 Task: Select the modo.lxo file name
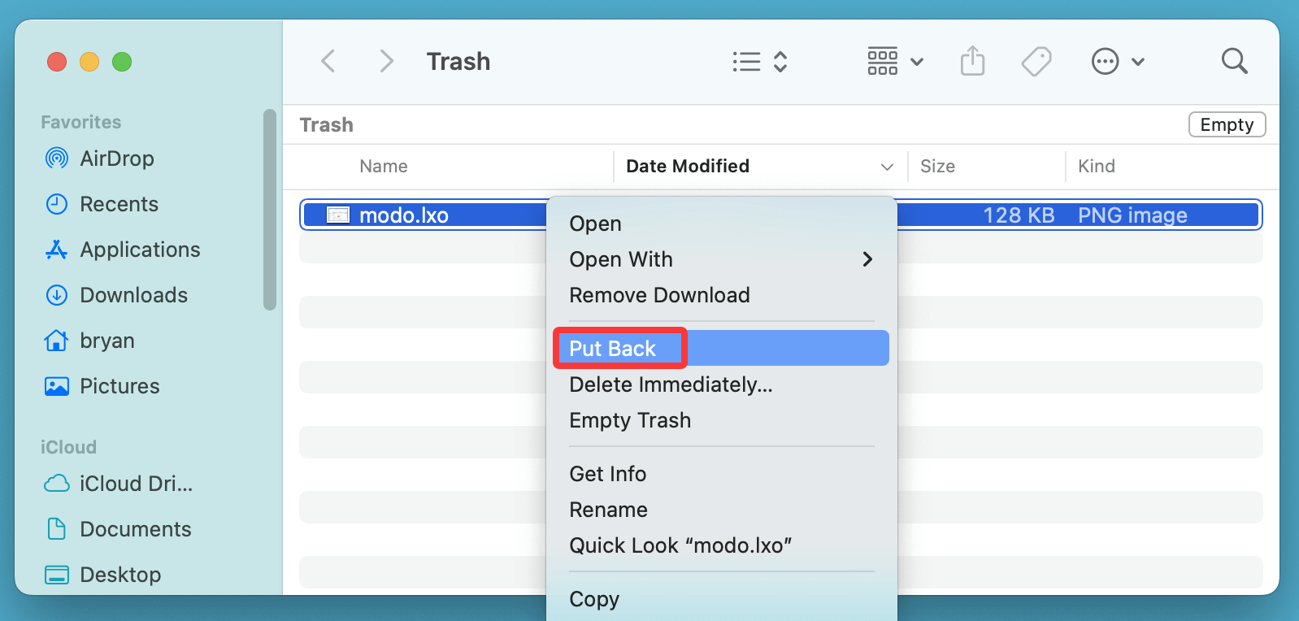[x=404, y=215]
